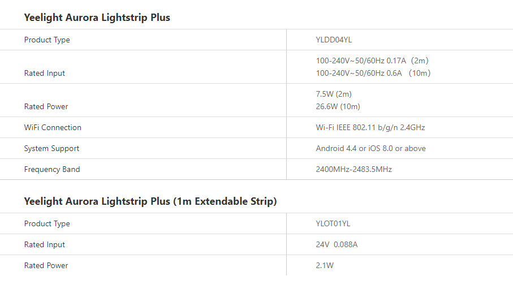Select the 26.6W (10m) rated power value
The image size is (513, 293).
point(338,106)
